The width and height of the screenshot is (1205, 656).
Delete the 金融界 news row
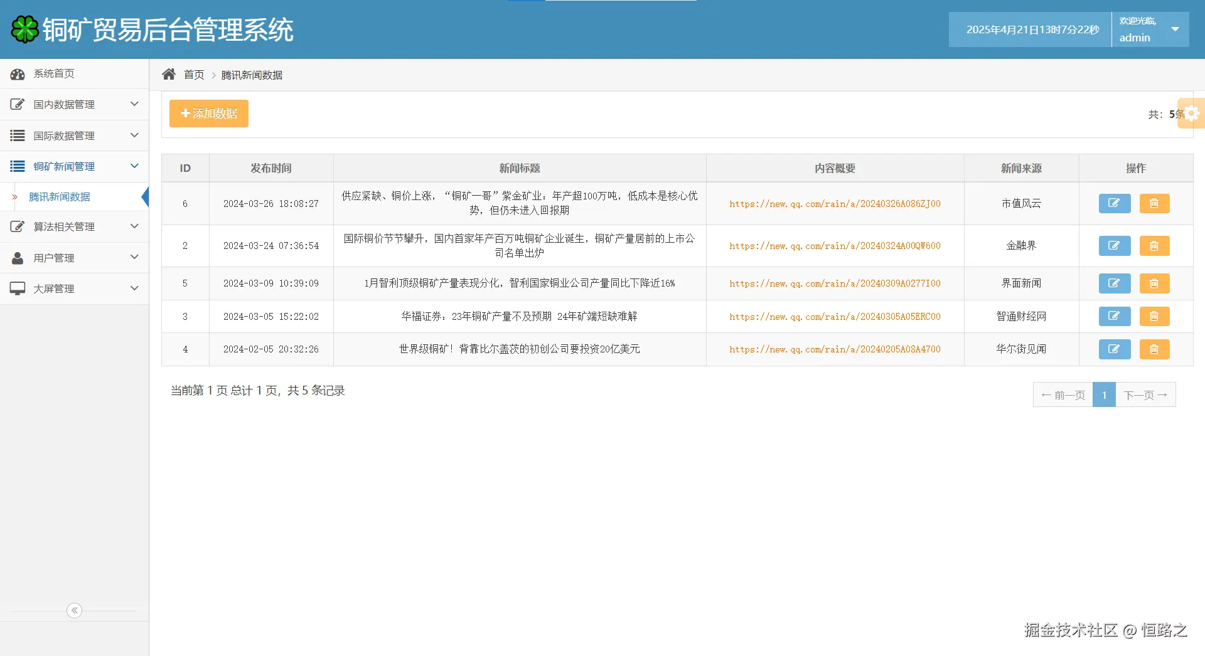pos(1154,246)
